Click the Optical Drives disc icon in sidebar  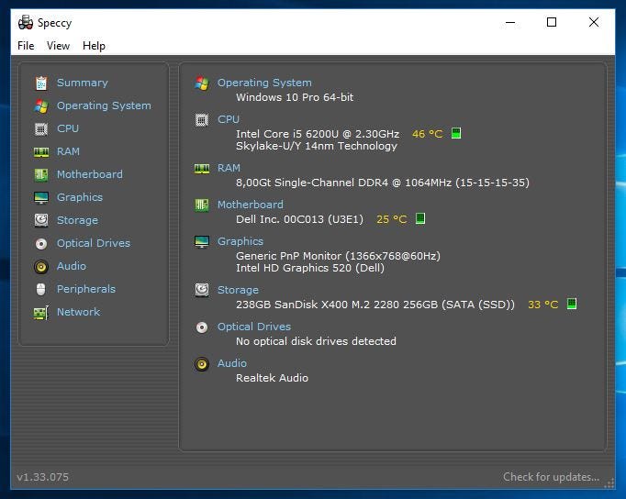[41, 243]
